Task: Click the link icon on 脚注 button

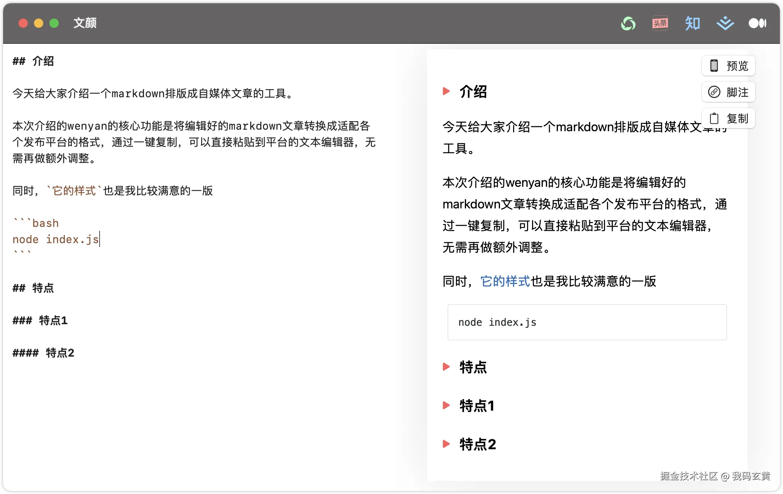Action: click(x=714, y=92)
